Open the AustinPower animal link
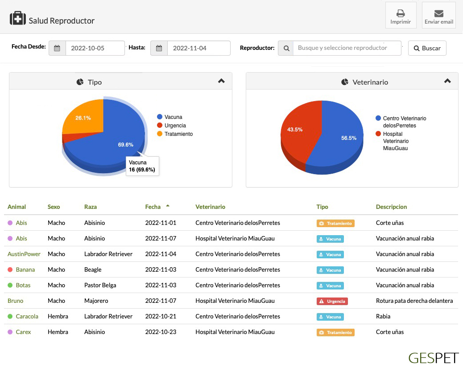Screen dimensions: 463x375 coord(24,254)
